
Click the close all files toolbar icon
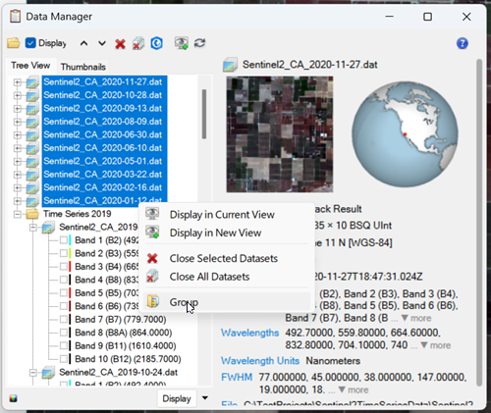(138, 43)
